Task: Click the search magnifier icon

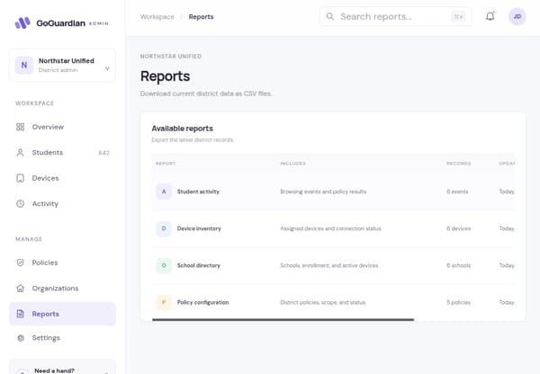Action: click(329, 16)
